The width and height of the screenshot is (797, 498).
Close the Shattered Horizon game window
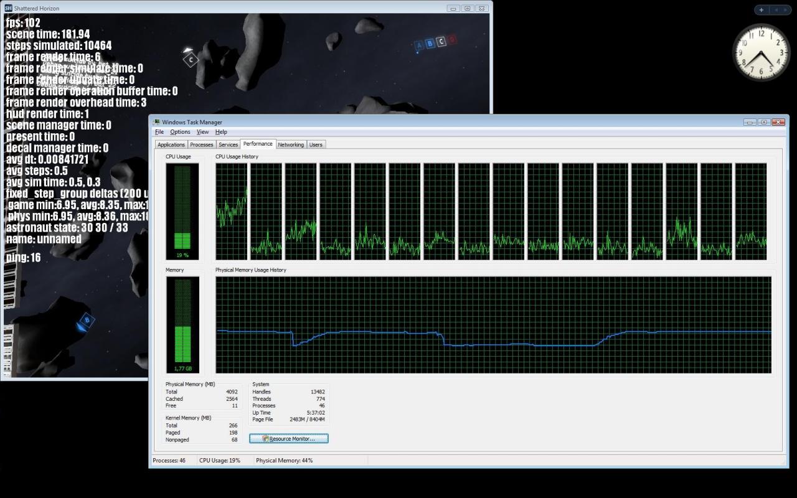[x=482, y=8]
